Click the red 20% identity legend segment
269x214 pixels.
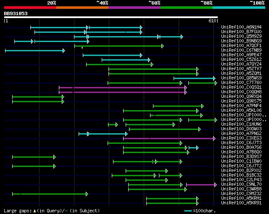[x=30, y=8]
